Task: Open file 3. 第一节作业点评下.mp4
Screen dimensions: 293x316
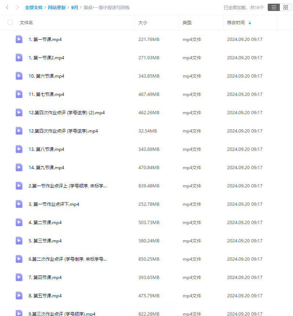Action: pos(54,204)
